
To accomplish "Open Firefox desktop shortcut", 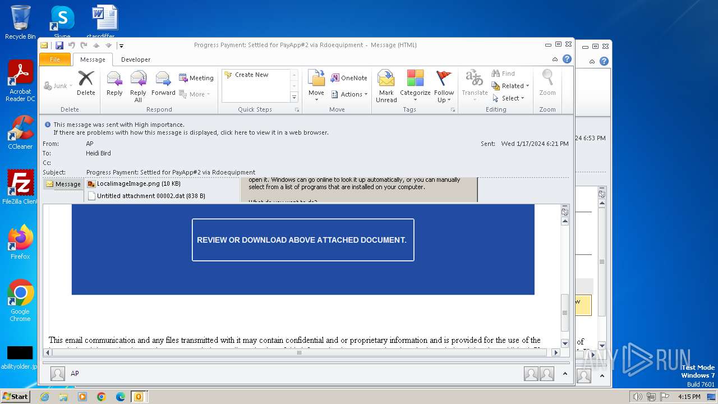I will coord(20,242).
